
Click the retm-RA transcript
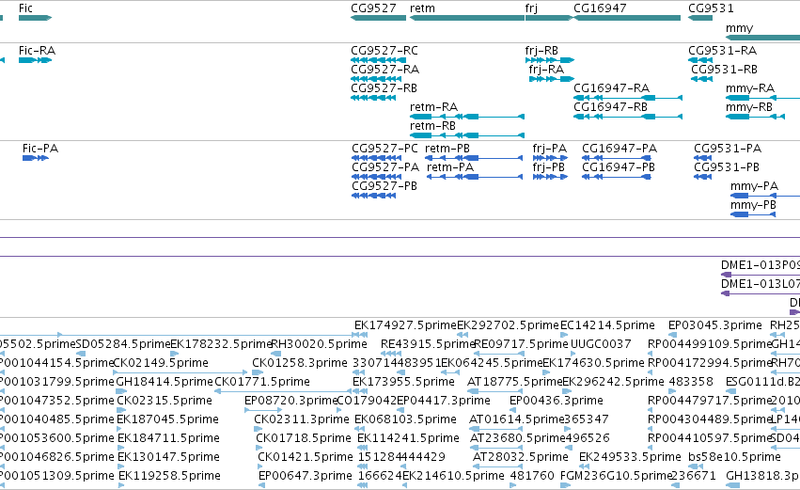467,117
